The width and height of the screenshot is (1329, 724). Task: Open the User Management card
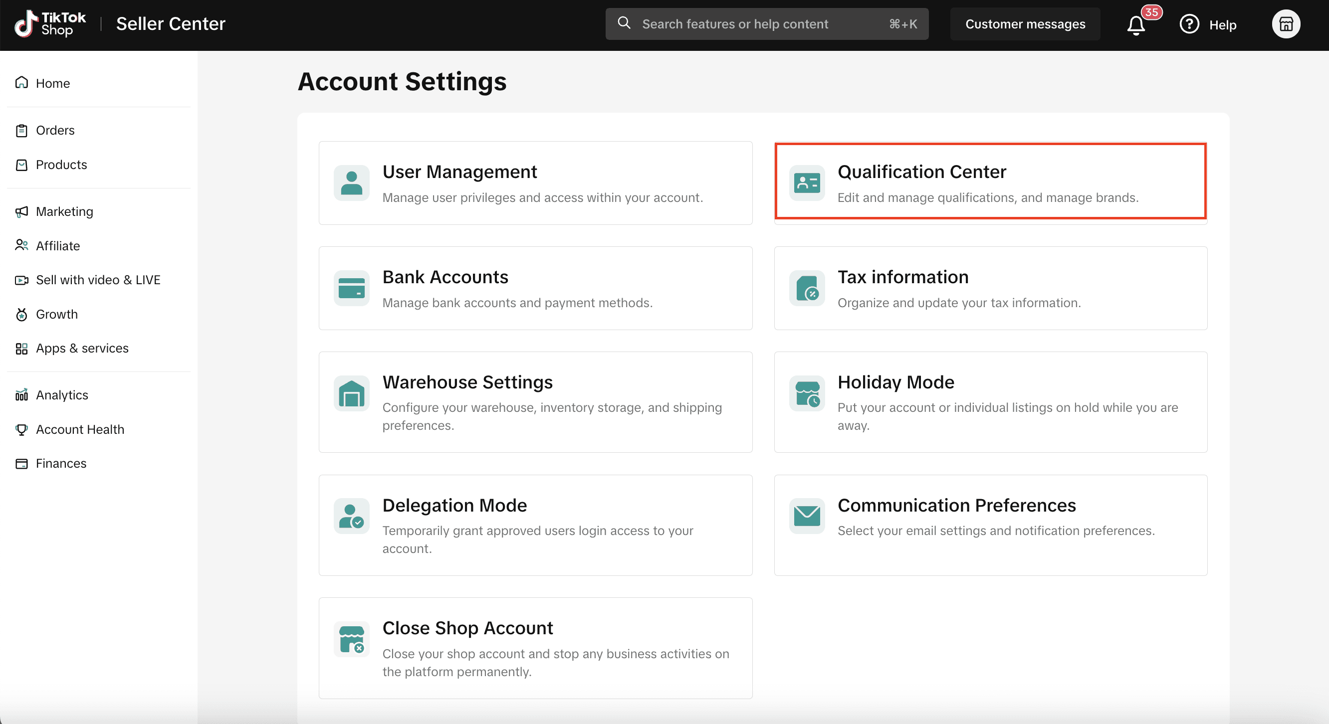click(x=535, y=183)
